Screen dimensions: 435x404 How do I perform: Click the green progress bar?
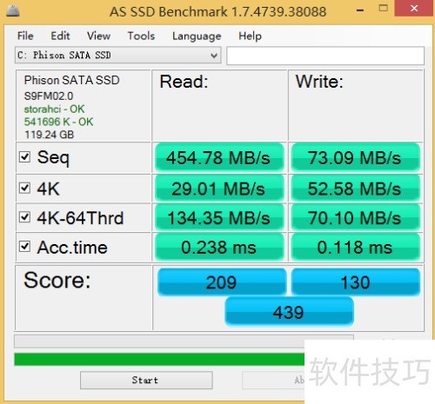pyautogui.click(x=159, y=359)
